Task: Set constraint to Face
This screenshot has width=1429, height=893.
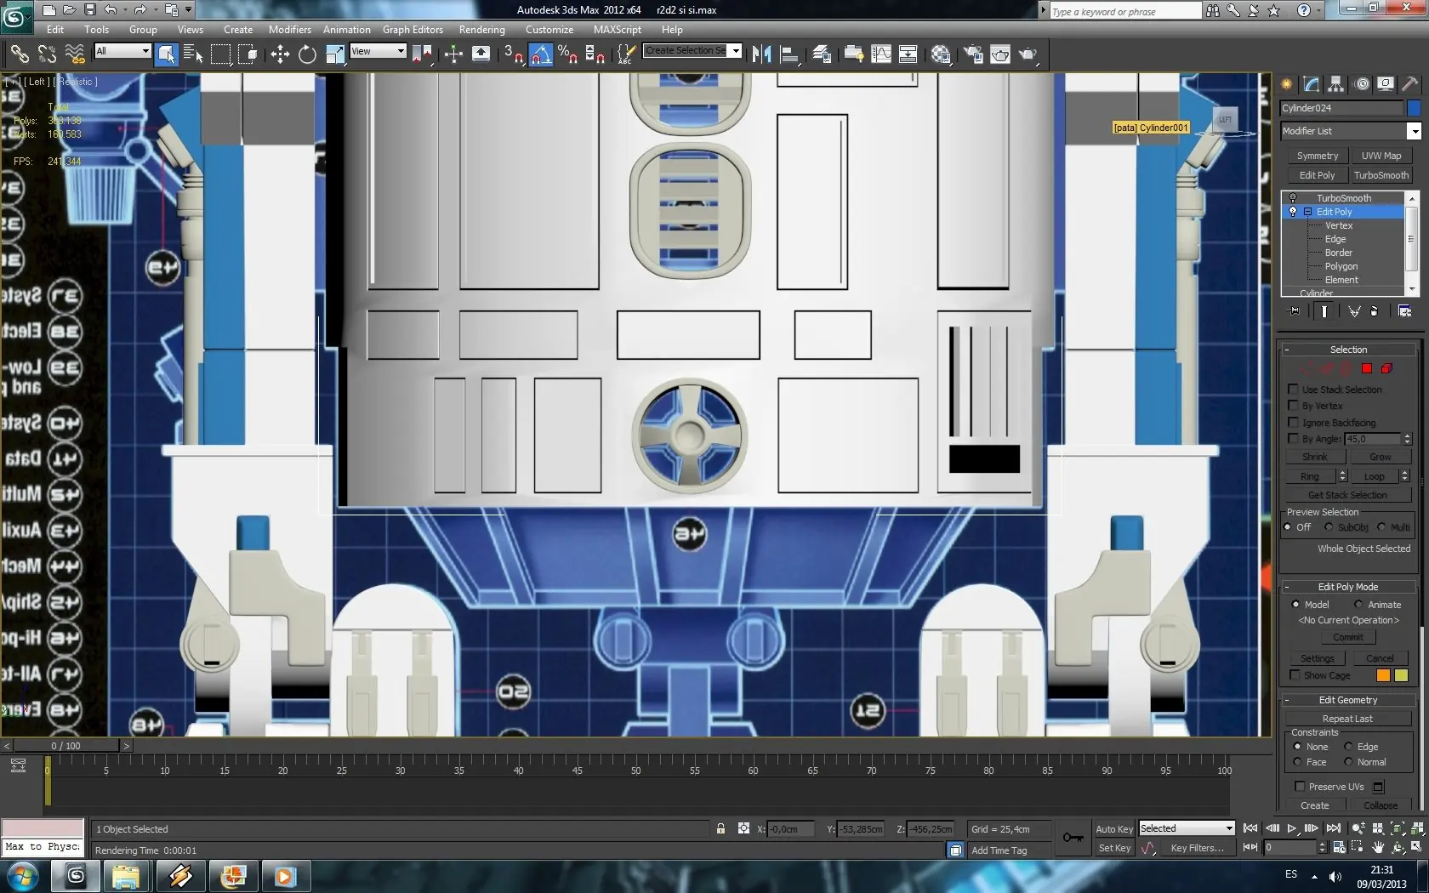Action: pos(1297,762)
